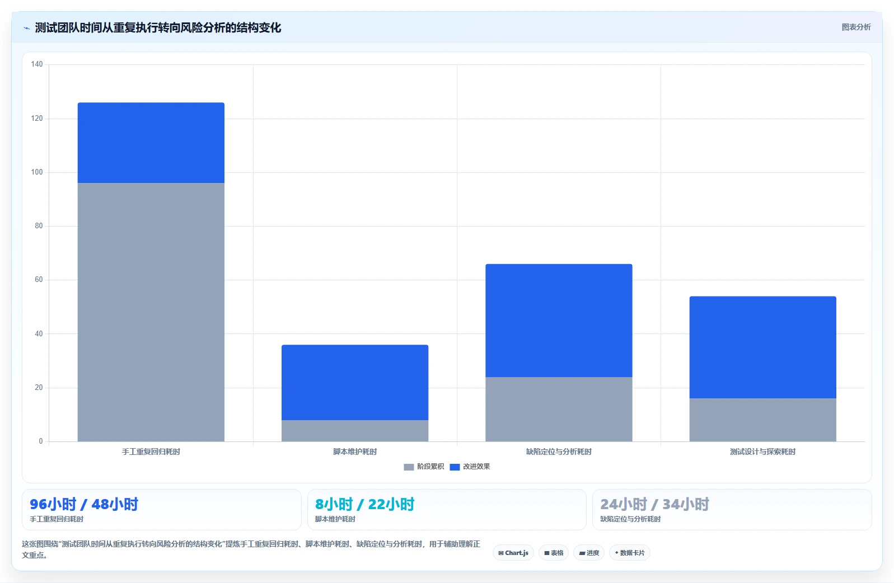The width and height of the screenshot is (894, 583).
Task: Click the 数据卡片 tag chip
Action: point(630,553)
